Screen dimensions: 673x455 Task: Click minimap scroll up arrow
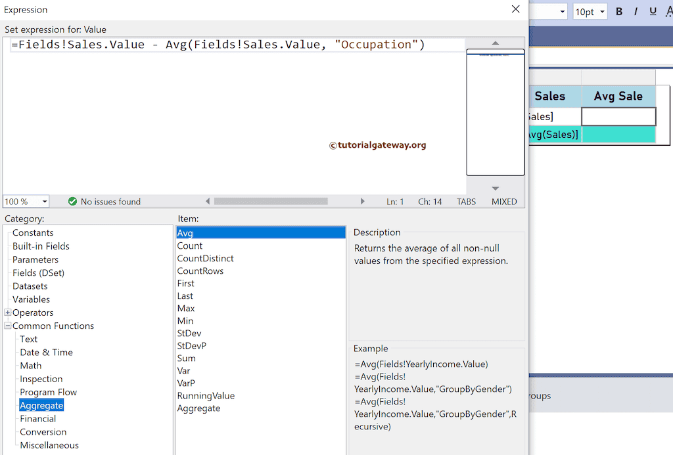point(496,43)
